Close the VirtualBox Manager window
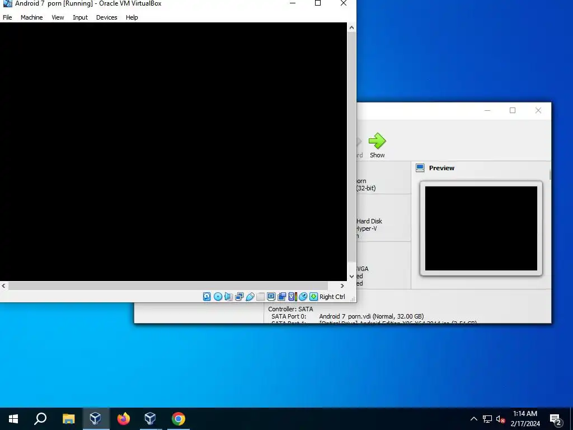This screenshot has width=573, height=430. (x=538, y=110)
